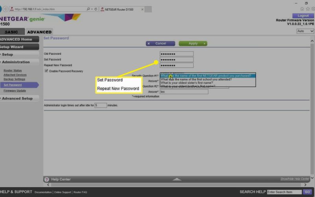This screenshot has height=197, width=315.
Task: Open the Auto language dropdown
Action: tap(305, 31)
